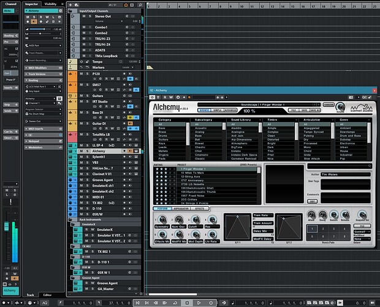Toggle Read automation in plugin window header
Screen dimensions: 380x307
165,97
